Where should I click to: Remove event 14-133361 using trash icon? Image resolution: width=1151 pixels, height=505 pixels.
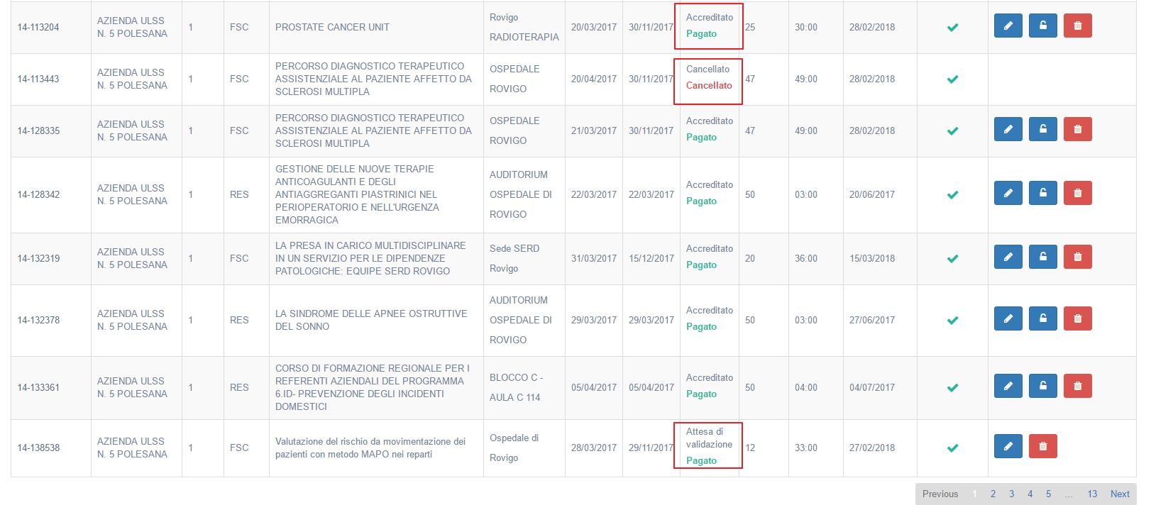point(1077,386)
